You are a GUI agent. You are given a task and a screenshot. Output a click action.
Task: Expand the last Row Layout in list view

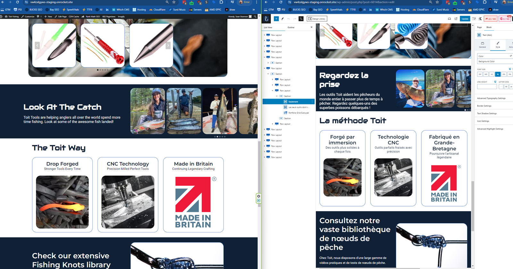265,157
